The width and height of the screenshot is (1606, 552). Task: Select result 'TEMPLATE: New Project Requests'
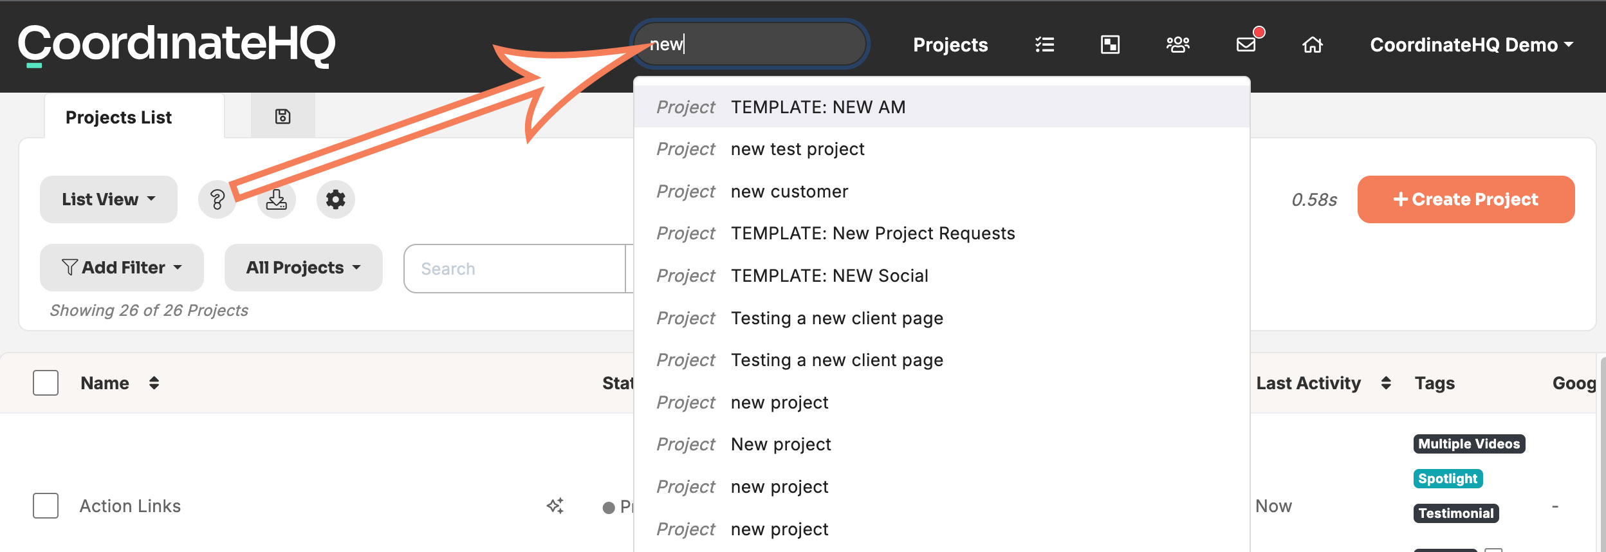click(942, 233)
